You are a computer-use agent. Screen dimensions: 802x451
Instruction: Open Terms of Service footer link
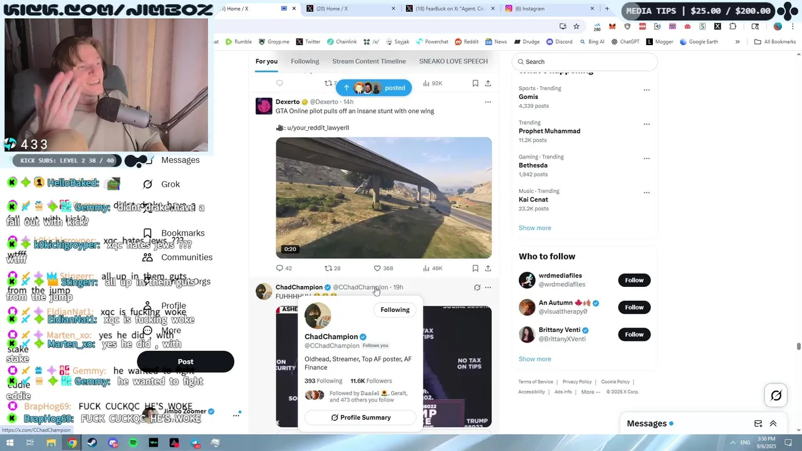(x=536, y=381)
